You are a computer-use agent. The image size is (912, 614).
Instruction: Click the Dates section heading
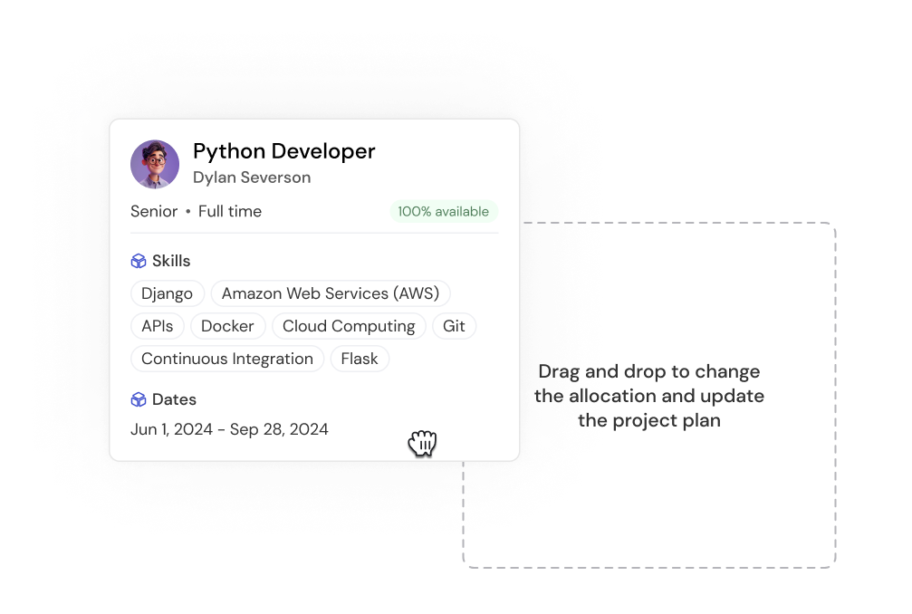pyautogui.click(x=174, y=399)
